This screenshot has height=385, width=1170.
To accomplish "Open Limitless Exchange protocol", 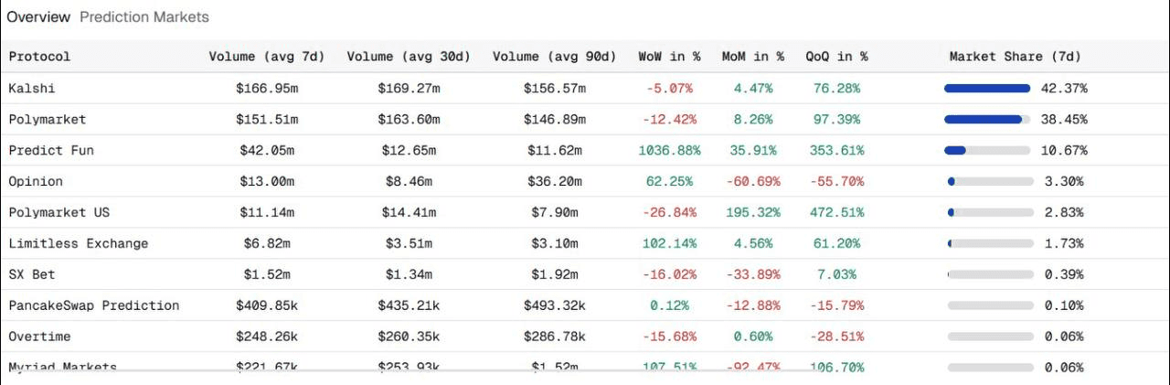I will tap(78, 244).
